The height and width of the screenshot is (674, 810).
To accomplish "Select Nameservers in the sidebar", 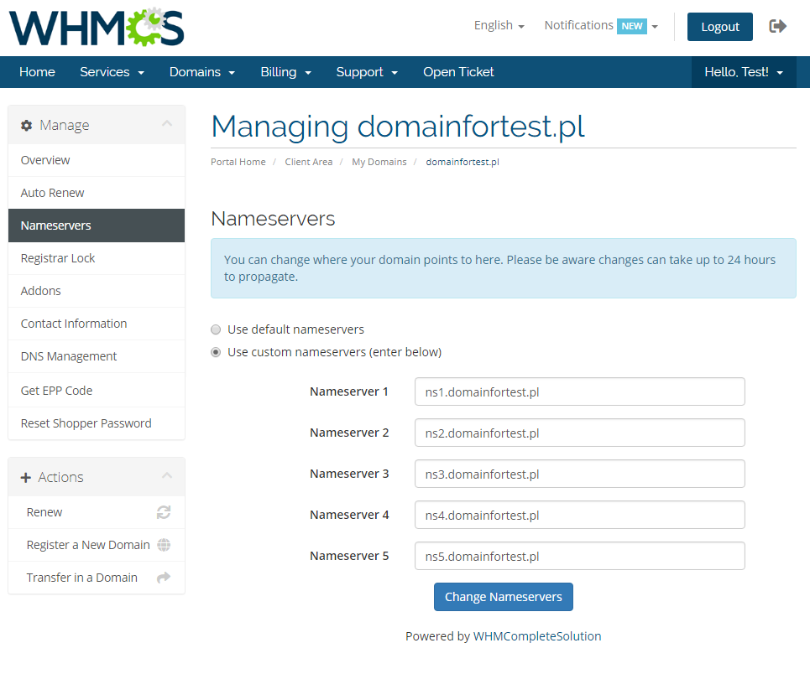I will 97,226.
